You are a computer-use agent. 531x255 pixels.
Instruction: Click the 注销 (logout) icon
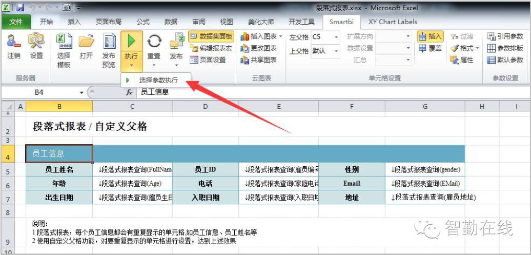tap(13, 42)
